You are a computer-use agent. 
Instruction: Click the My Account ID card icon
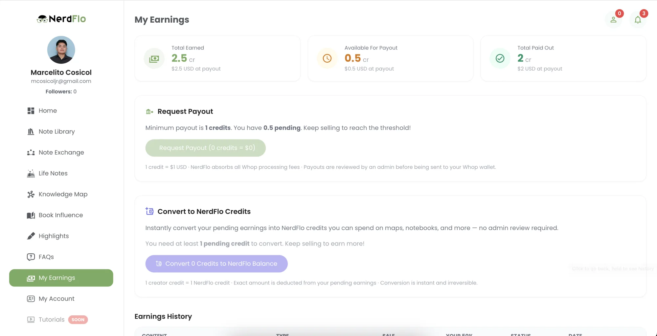pos(31,299)
